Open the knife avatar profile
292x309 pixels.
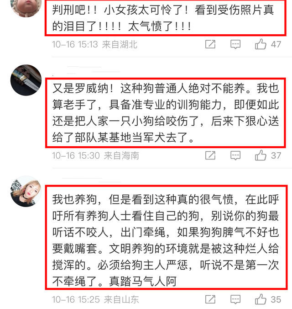click(x=26, y=80)
